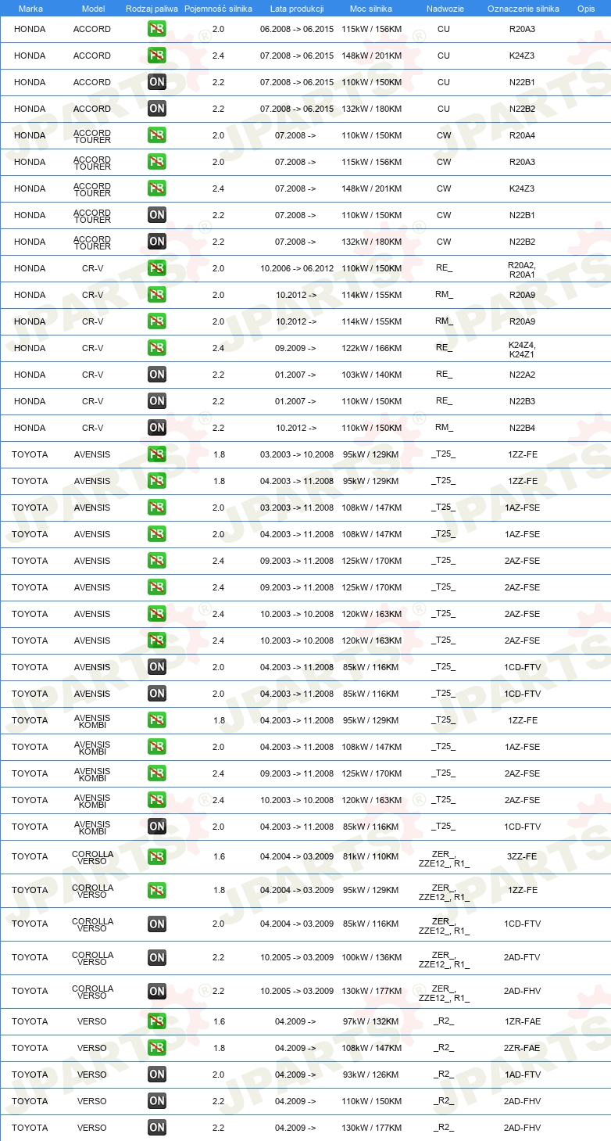Viewport: 611px width, 1141px height.
Task: Select engine code 2ZR-FAE cell
Action: [522, 1048]
